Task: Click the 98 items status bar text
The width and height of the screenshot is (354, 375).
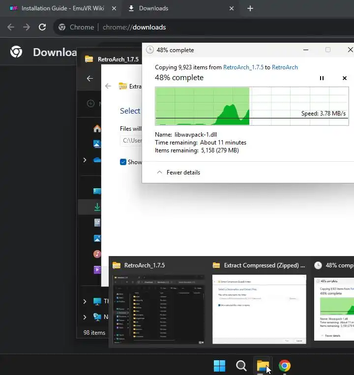Action: click(x=94, y=333)
